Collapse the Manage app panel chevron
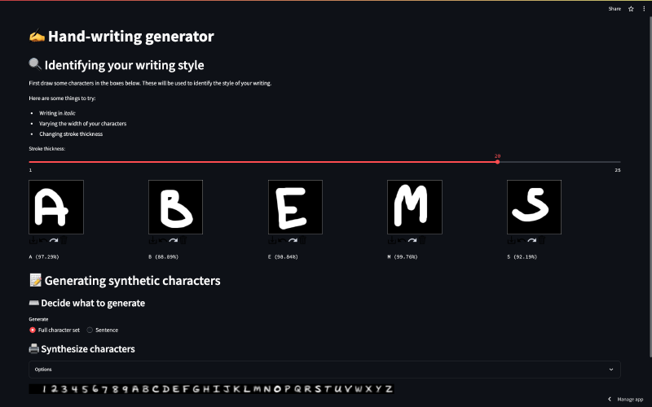 pyautogui.click(x=610, y=399)
